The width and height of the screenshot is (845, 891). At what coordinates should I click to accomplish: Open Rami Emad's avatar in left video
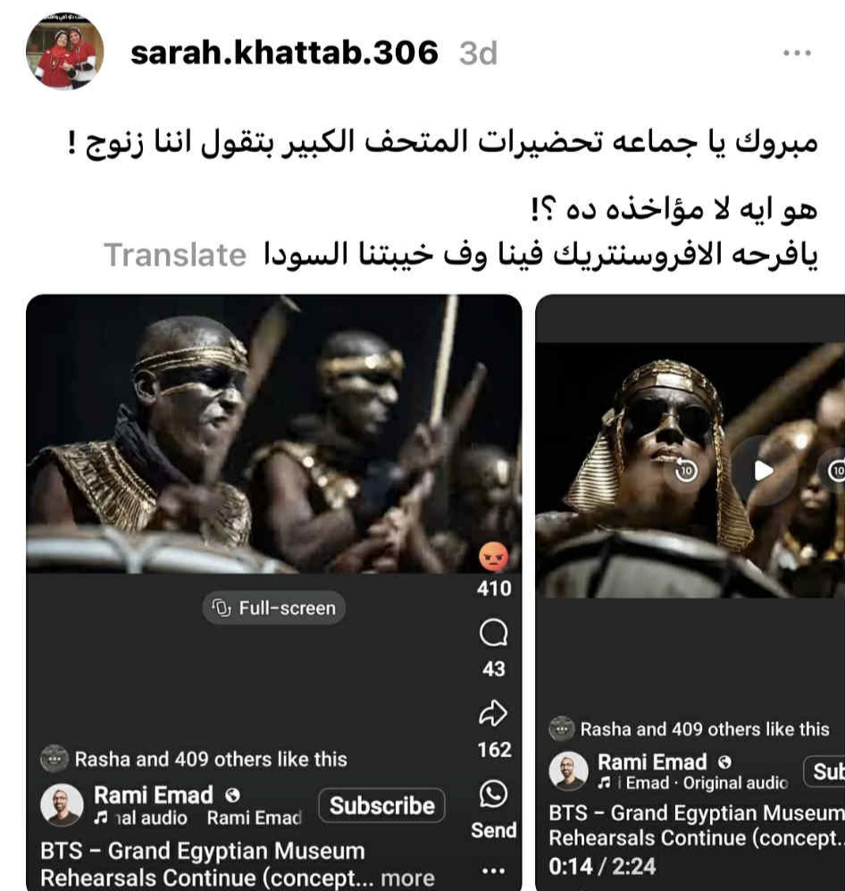62,804
